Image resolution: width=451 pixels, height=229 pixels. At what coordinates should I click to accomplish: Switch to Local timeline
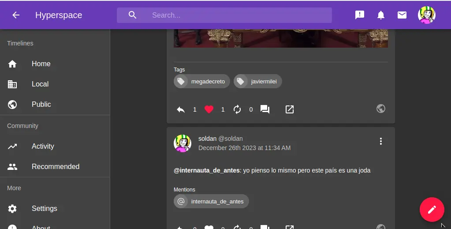[x=40, y=84]
